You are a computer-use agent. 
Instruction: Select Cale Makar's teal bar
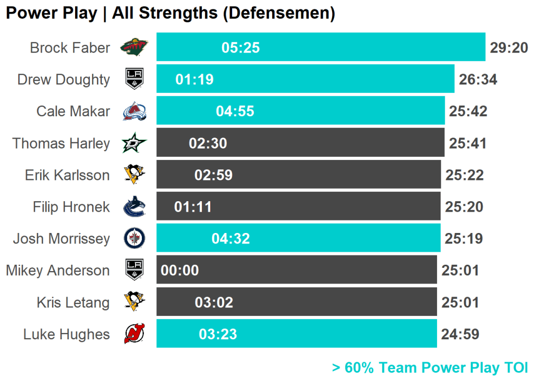[x=339, y=110]
